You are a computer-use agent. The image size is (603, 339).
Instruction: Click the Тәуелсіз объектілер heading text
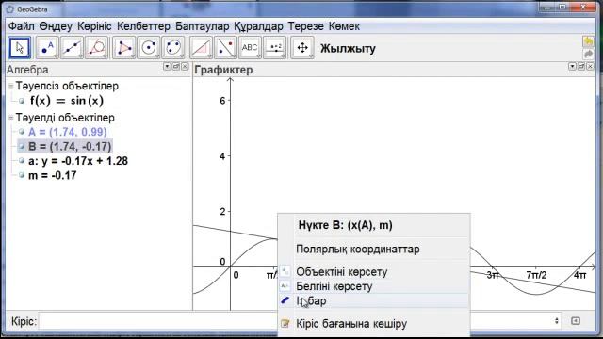[67, 86]
